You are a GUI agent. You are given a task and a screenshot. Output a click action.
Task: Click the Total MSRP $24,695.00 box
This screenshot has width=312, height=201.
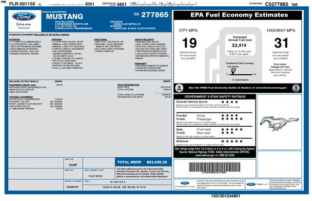point(136,161)
